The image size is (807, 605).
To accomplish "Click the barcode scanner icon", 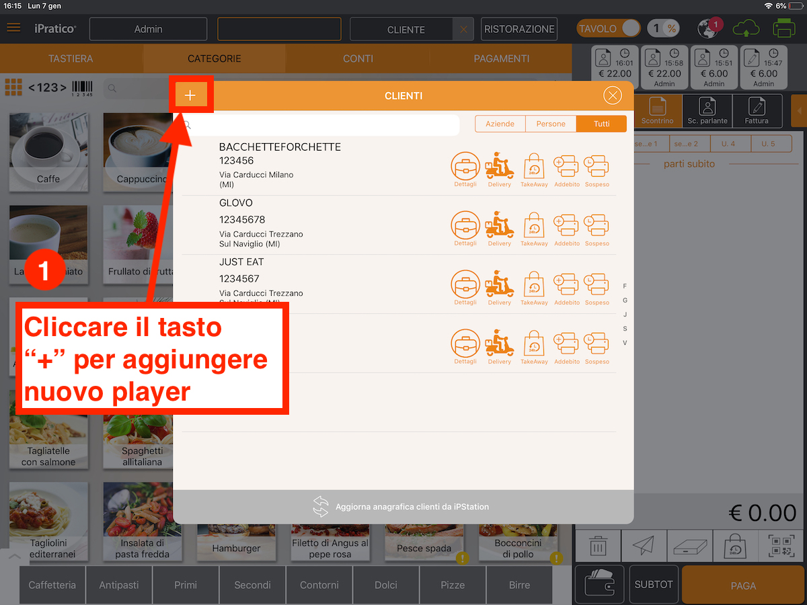I will [x=83, y=87].
